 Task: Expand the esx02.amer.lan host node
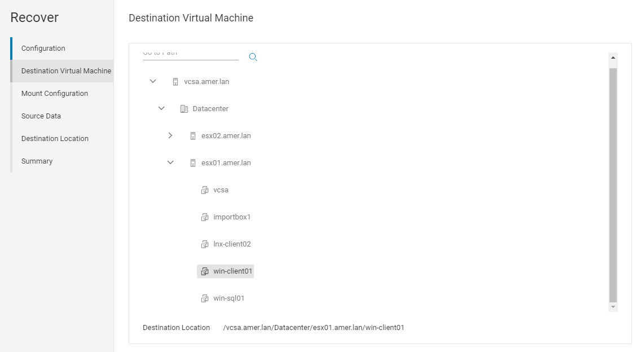(x=170, y=135)
